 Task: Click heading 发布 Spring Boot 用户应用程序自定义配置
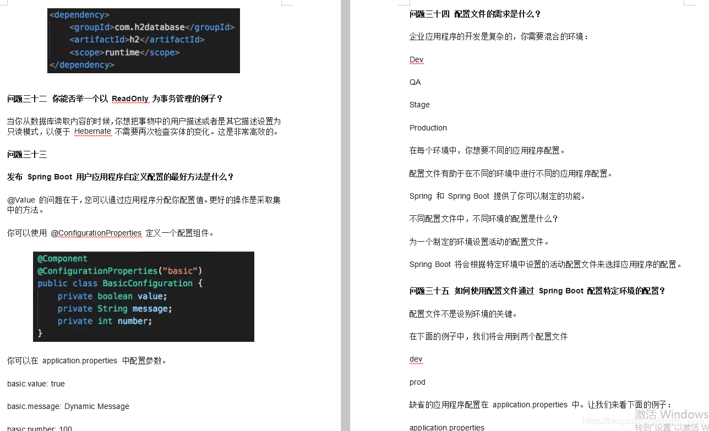pos(121,177)
